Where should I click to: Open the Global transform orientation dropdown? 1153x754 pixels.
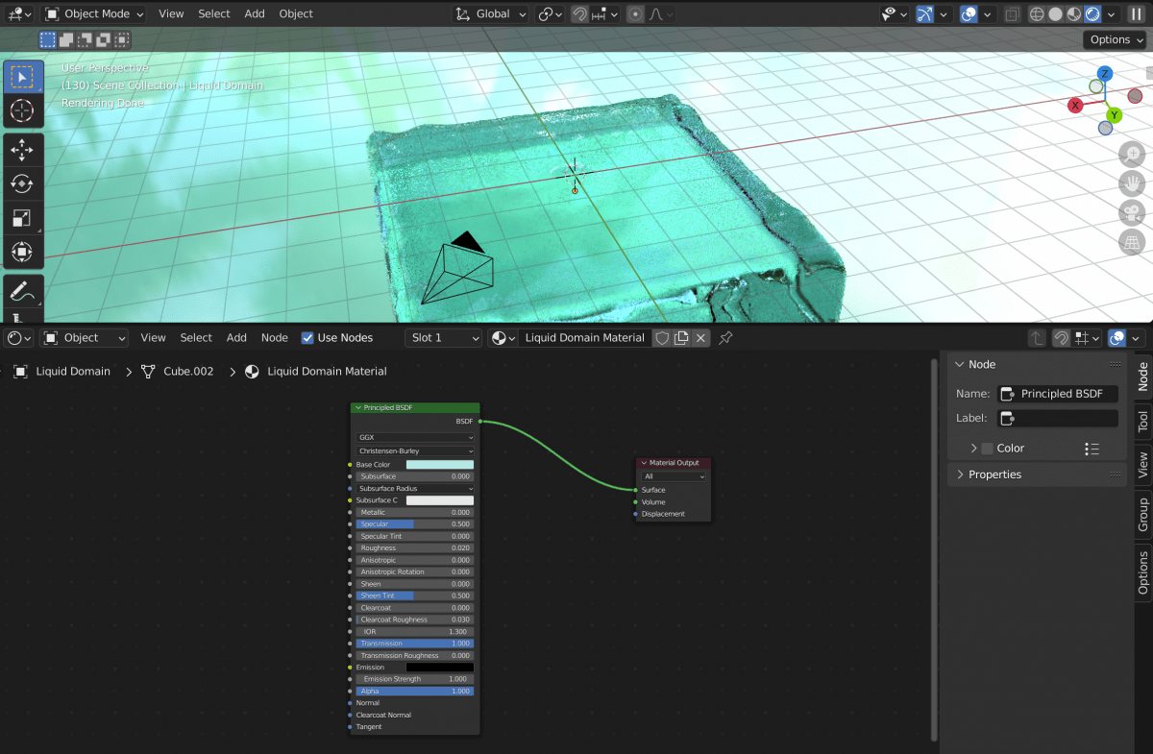click(x=491, y=14)
